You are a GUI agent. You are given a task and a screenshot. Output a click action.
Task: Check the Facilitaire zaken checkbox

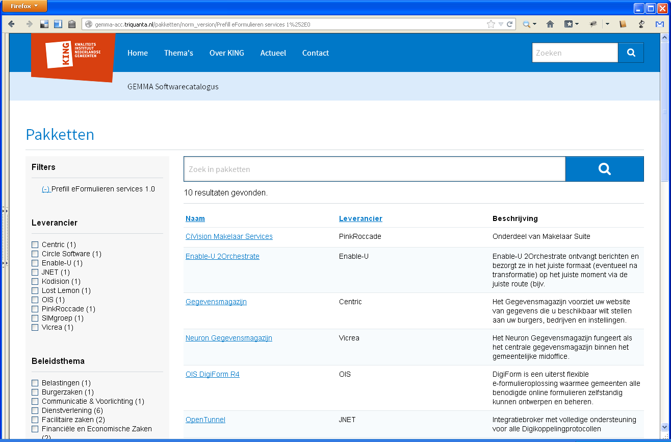pyautogui.click(x=35, y=420)
